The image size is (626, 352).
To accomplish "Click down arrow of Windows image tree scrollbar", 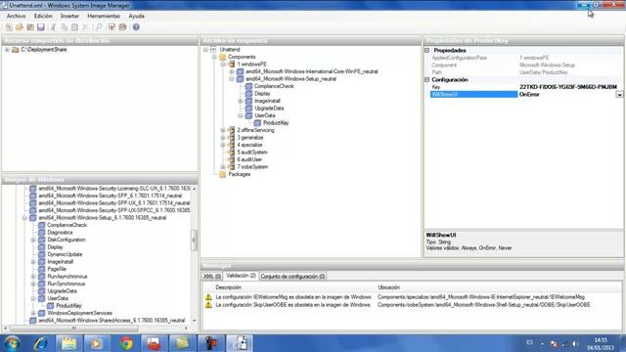I will pos(195,321).
